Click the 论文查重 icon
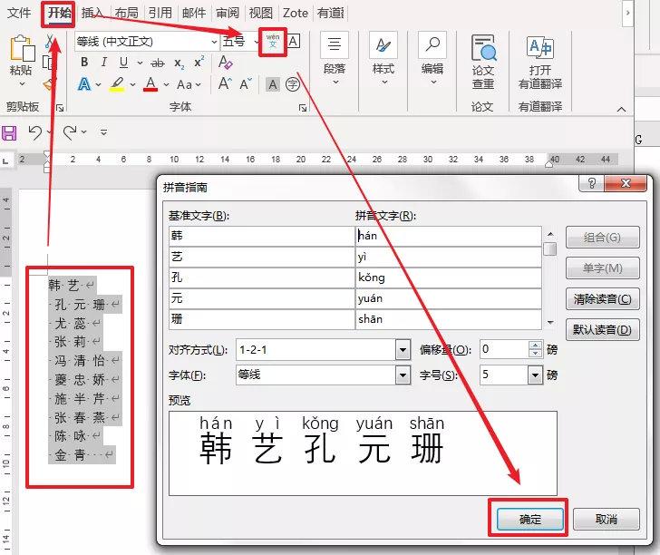Viewport: 660px width, 555px height. click(x=483, y=62)
